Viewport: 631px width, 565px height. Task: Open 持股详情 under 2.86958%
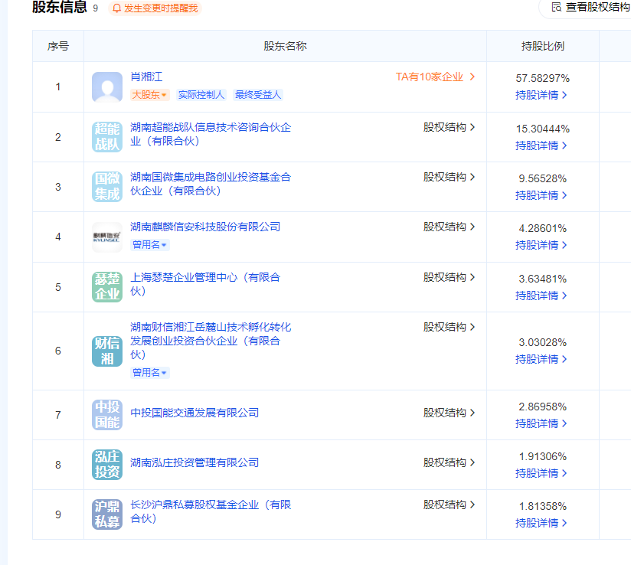click(541, 424)
